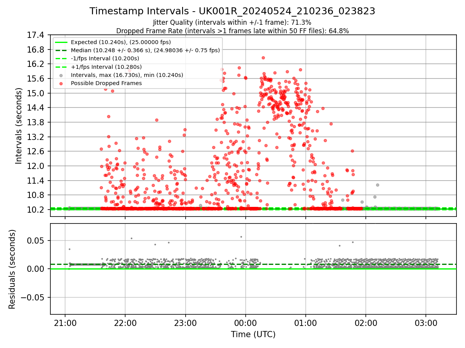Screen dimensions: 465x348
Task: Click the plot title 'Timestamp Intervals - UK001R_20240524_210236_023823'
Action: pyautogui.click(x=232, y=11)
